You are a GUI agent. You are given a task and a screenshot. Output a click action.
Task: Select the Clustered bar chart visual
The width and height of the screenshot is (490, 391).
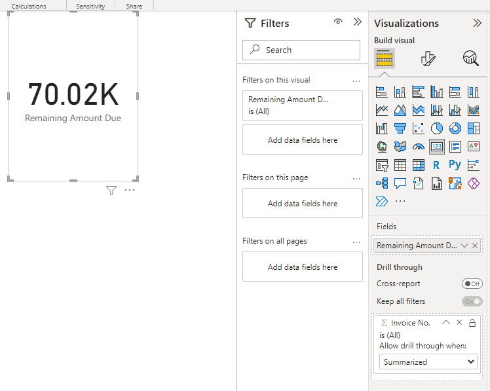tap(419, 92)
